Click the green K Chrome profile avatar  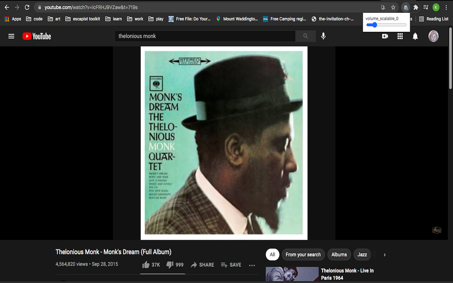click(436, 7)
